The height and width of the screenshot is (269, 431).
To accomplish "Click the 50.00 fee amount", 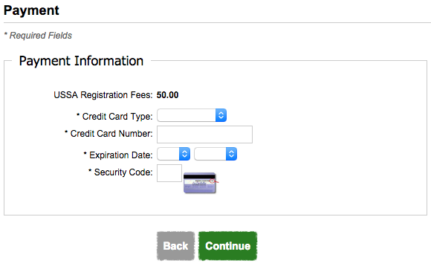I will (x=167, y=95).
